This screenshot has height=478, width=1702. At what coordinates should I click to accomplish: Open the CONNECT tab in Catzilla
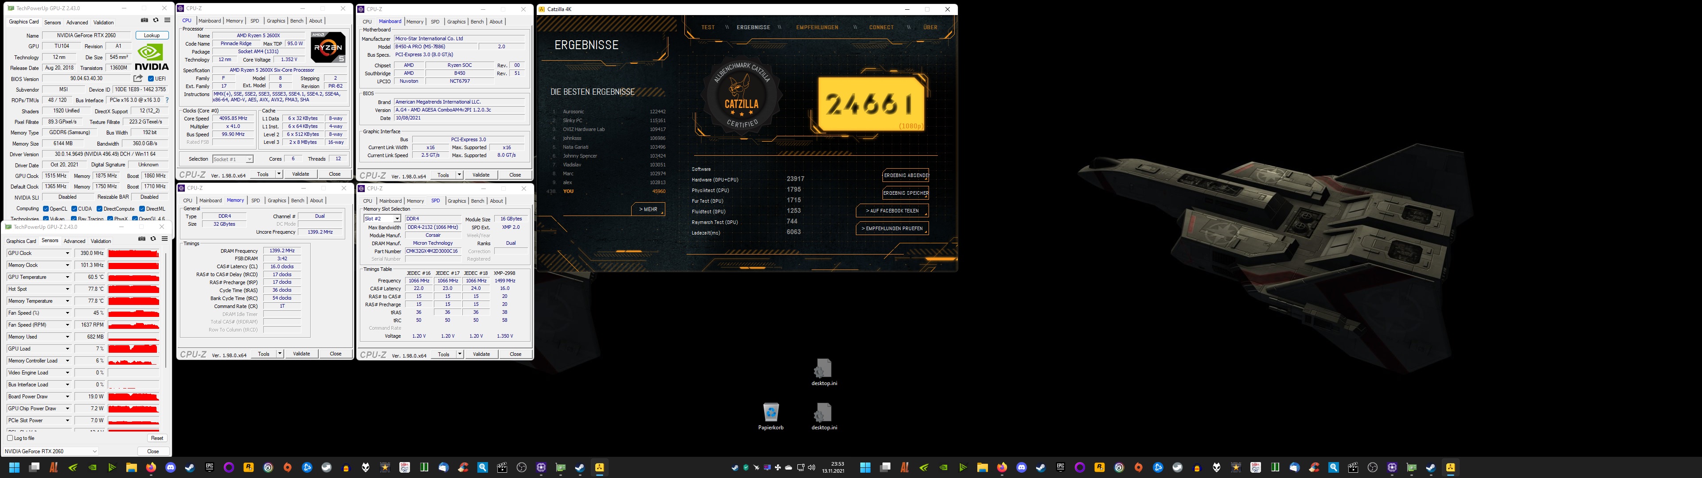(x=881, y=27)
